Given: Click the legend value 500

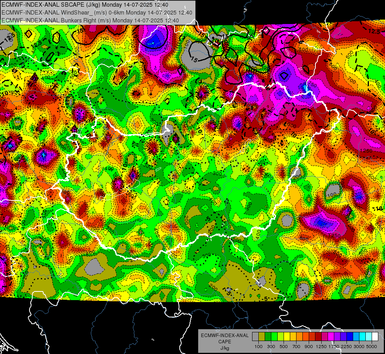Looking at the screenshot, I should (284, 347).
